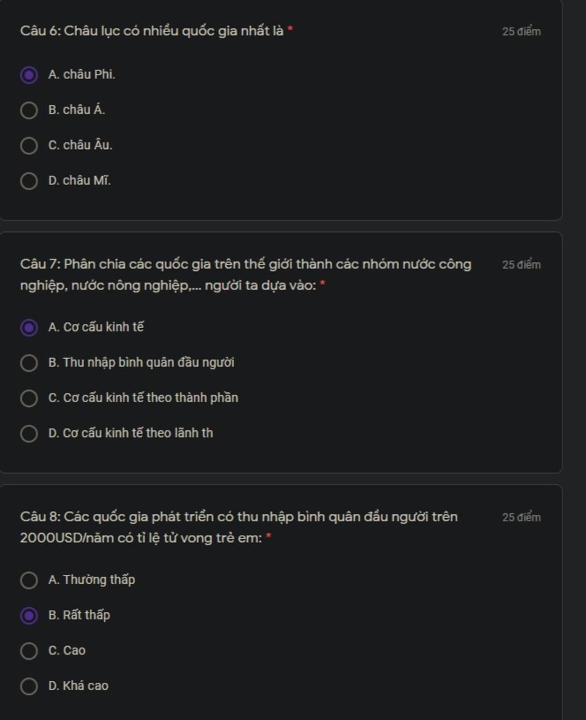Pick answer C. Cao
The width and height of the screenshot is (586, 720).
point(29,651)
